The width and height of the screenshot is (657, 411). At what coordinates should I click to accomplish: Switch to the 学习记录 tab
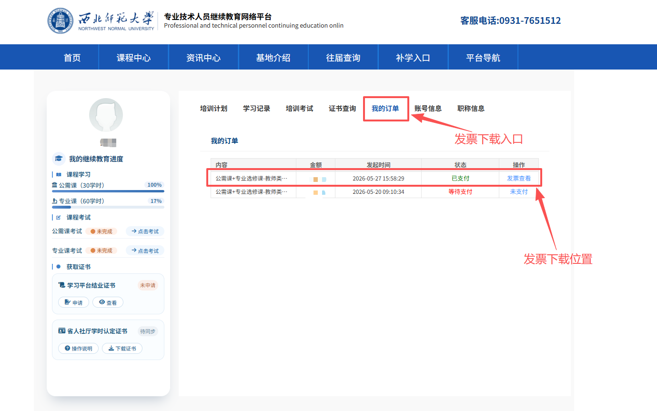click(x=256, y=108)
